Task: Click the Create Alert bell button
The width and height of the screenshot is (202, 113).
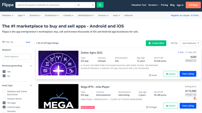Action: click(156, 43)
